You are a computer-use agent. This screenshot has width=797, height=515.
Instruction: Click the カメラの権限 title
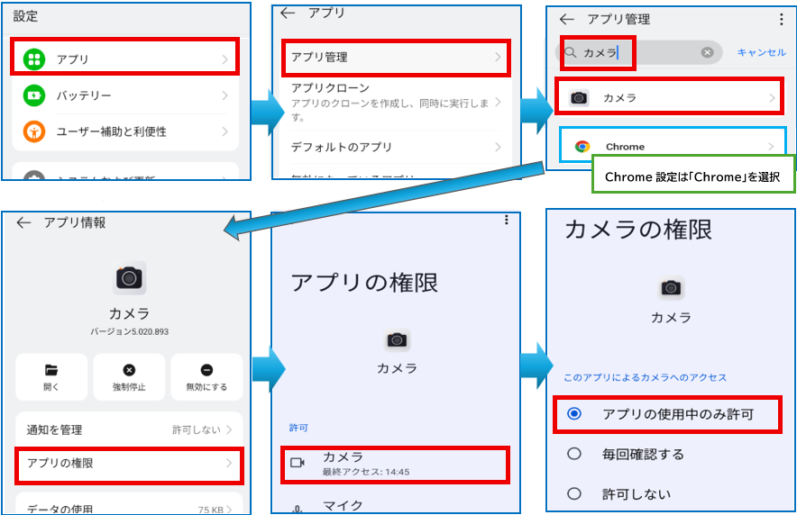(638, 230)
